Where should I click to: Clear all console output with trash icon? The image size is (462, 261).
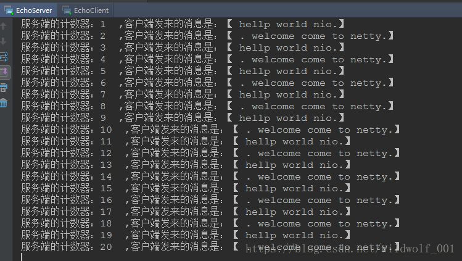pyautogui.click(x=4, y=103)
